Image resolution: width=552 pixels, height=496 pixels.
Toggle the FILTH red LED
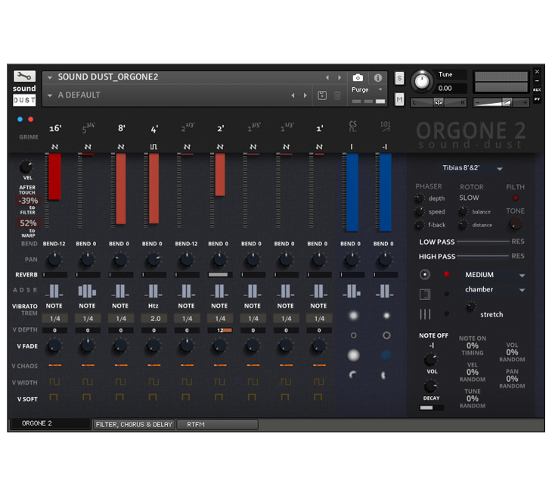[x=516, y=198]
